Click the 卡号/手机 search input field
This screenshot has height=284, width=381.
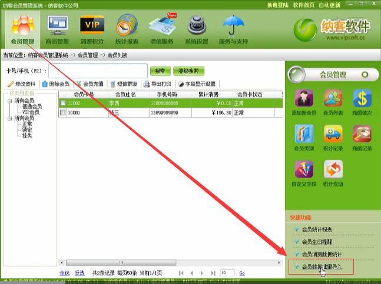[x=97, y=71]
